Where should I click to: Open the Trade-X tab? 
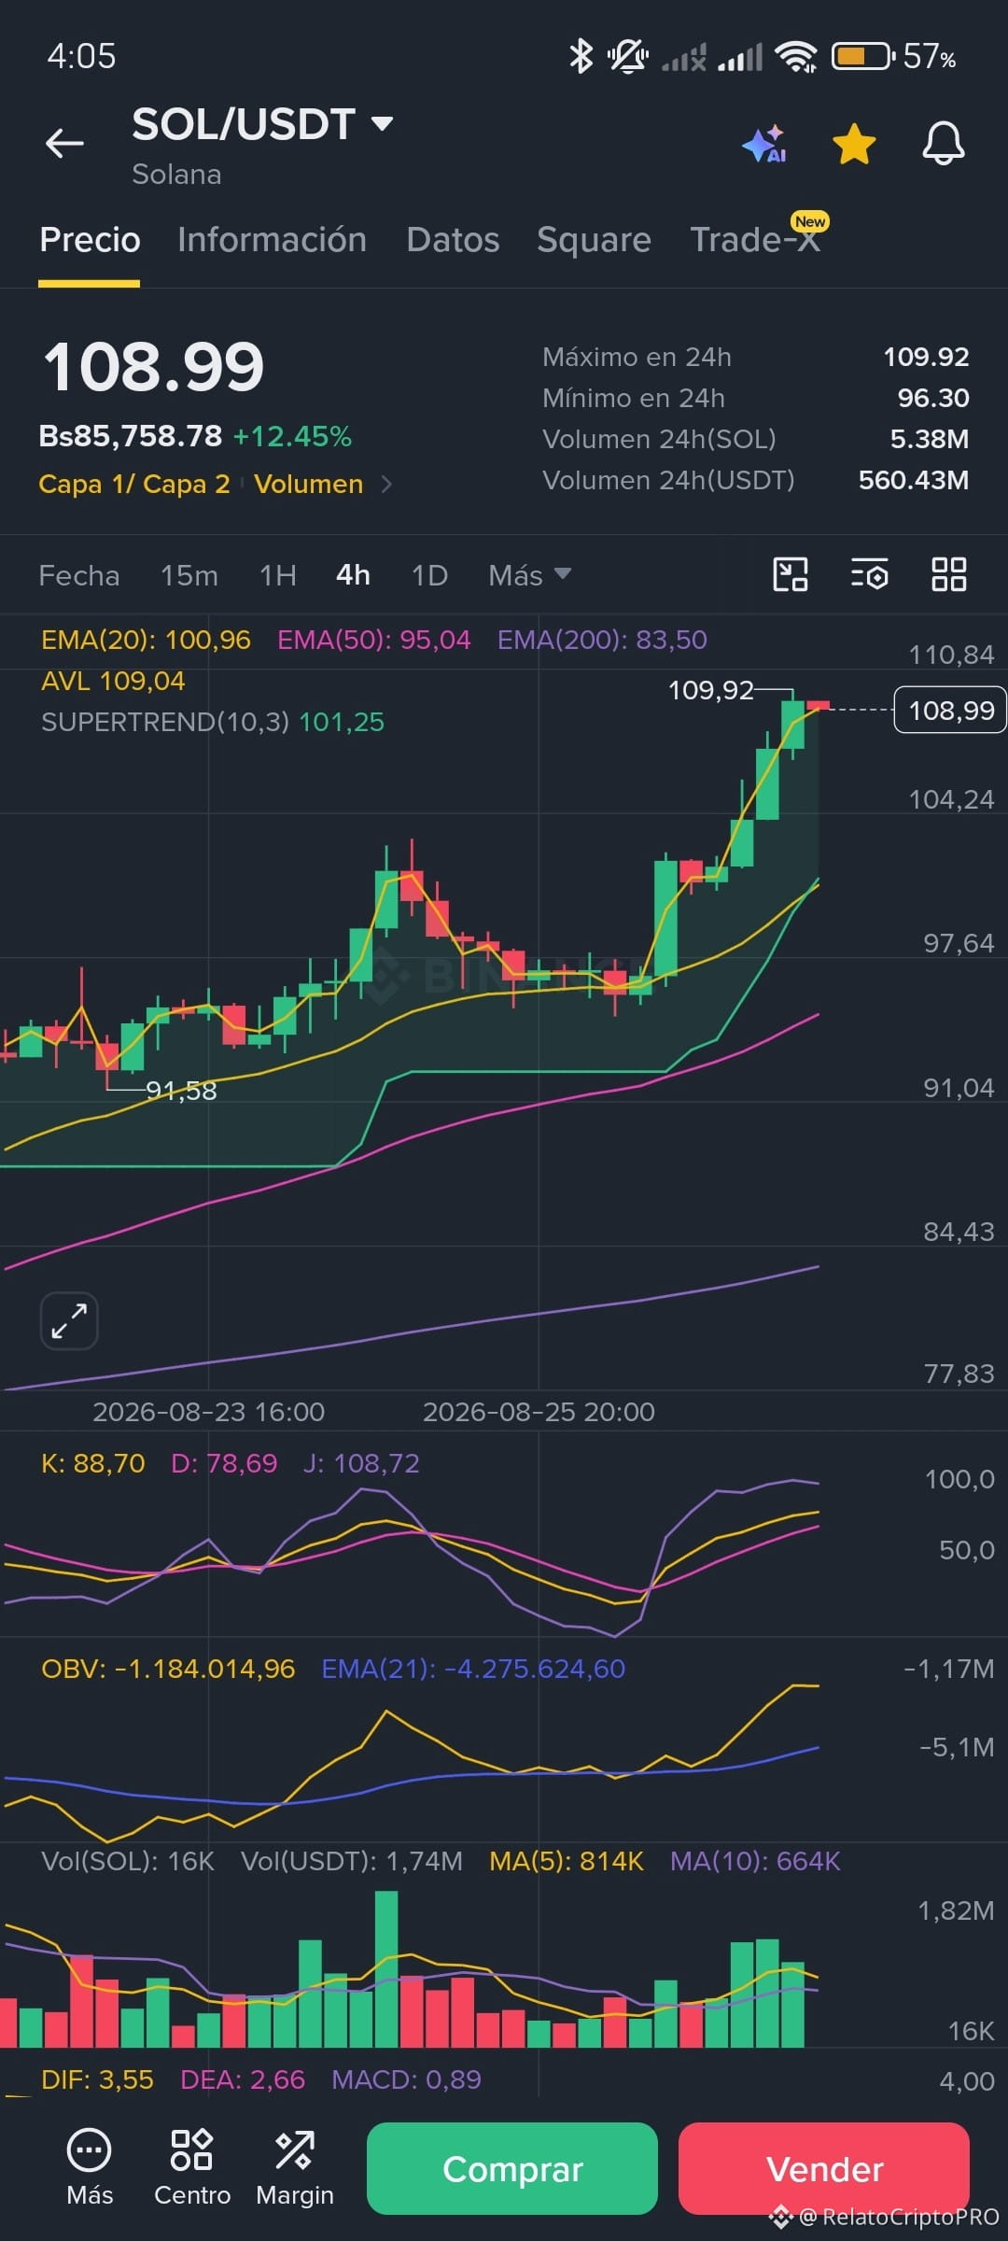click(754, 240)
